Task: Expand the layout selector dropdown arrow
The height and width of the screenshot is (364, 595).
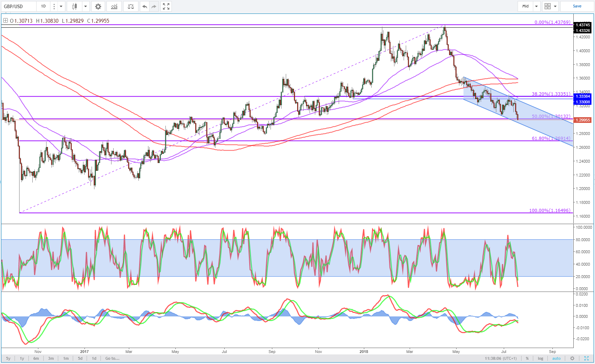Action: (555, 6)
